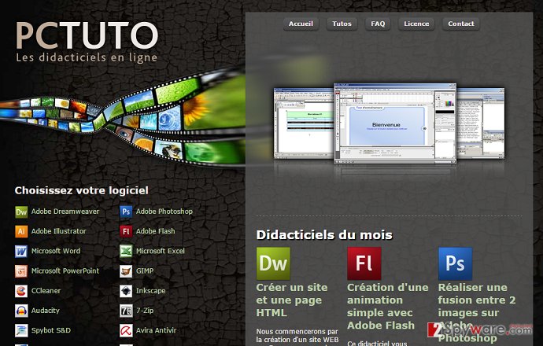The height and width of the screenshot is (346, 543).
Task: Open the Tutos navigation tab
Action: coord(342,24)
